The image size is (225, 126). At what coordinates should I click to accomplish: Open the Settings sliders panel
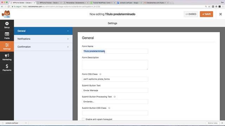click(7, 47)
